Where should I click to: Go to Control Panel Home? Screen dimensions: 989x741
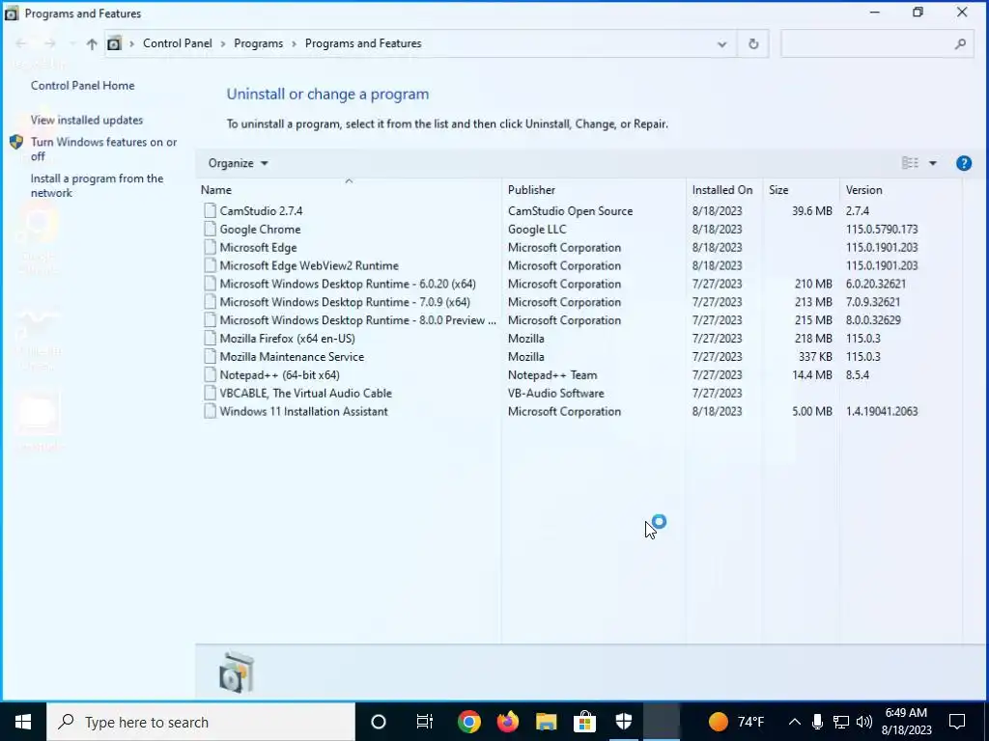(83, 86)
